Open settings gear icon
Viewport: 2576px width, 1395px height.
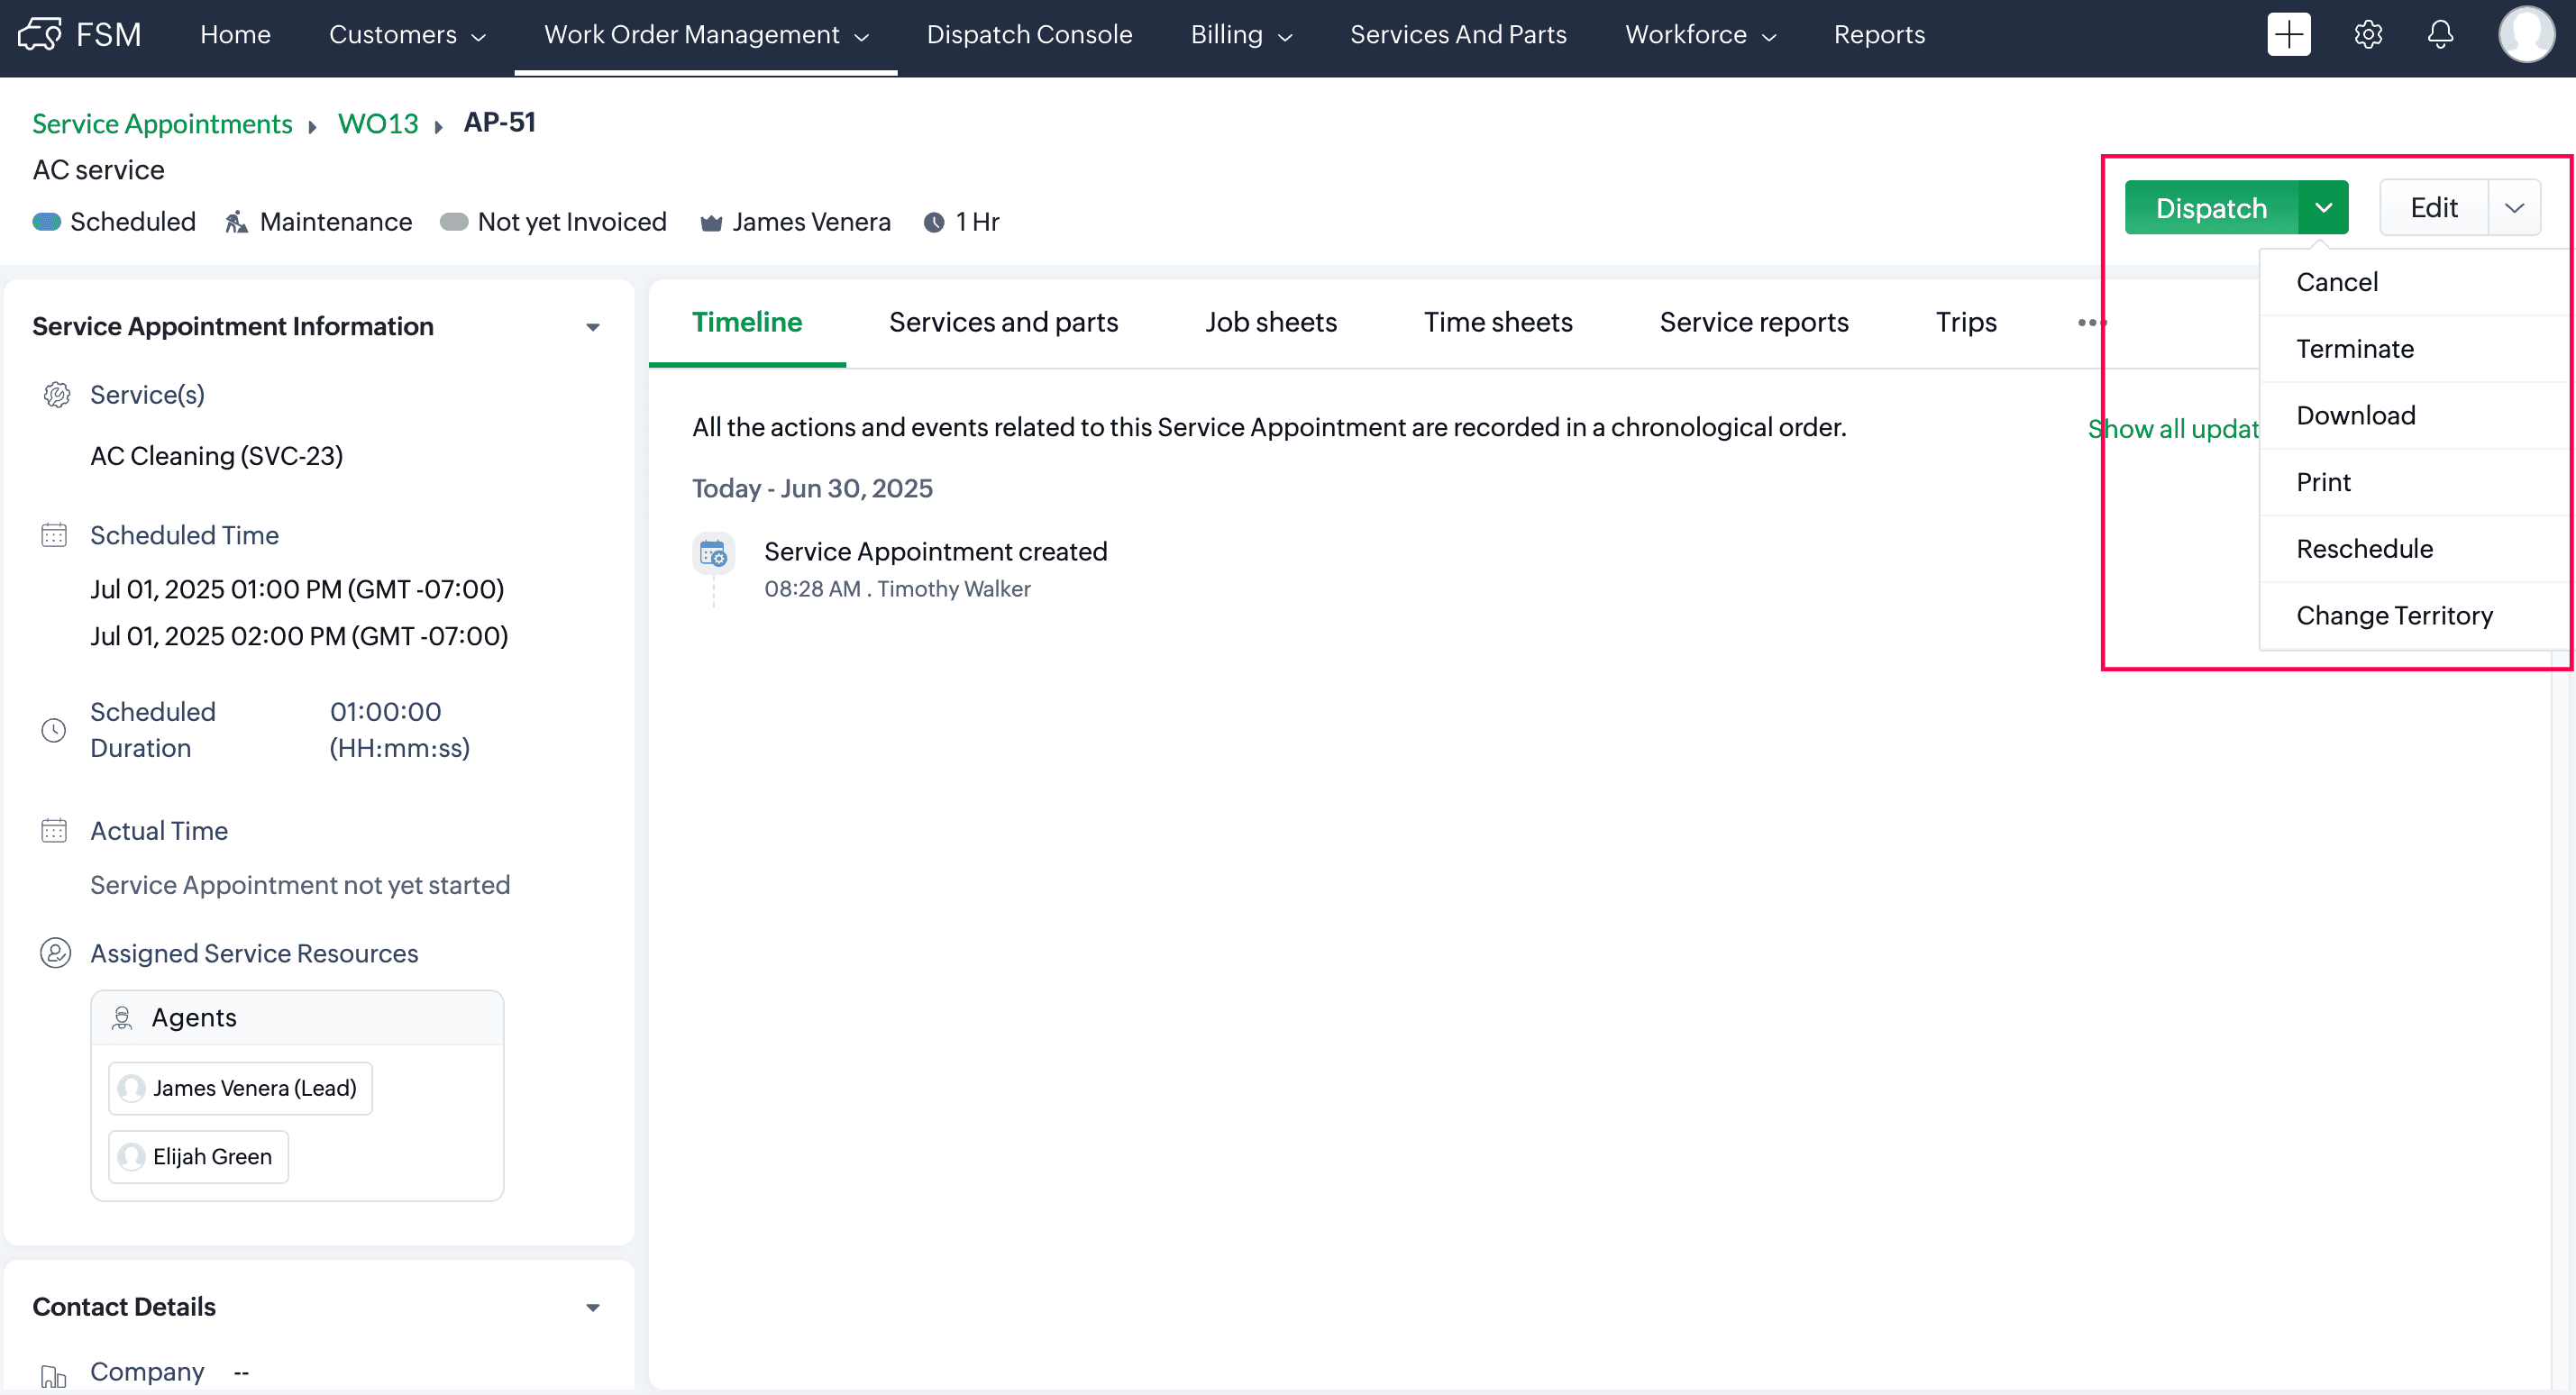pyautogui.click(x=2367, y=35)
